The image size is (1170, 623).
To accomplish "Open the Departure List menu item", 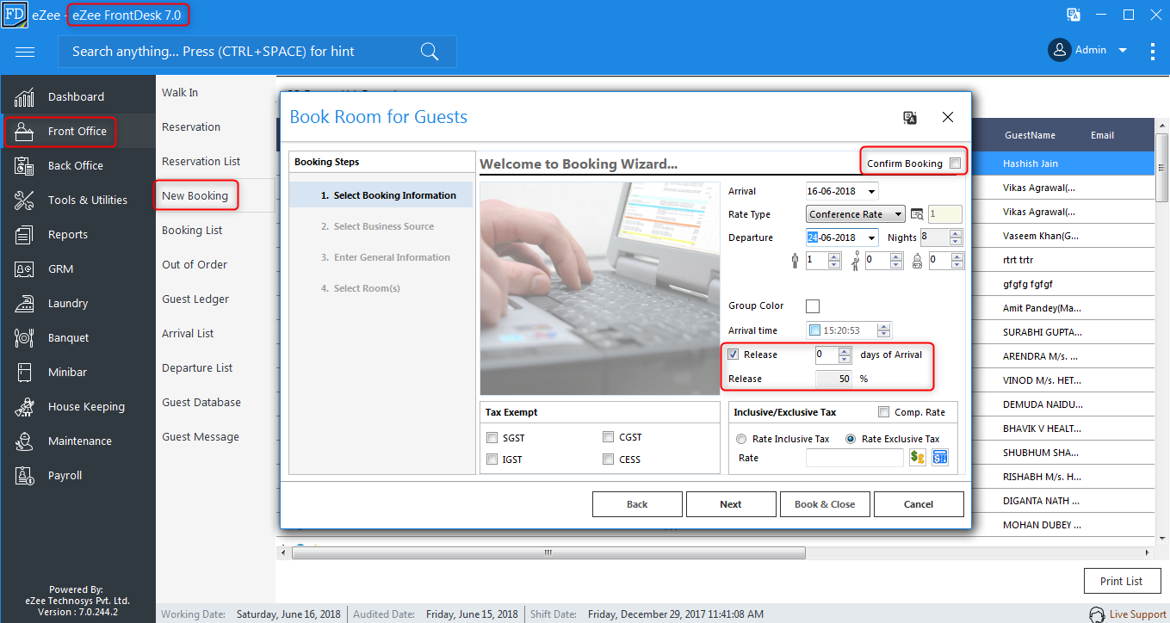I will click(197, 368).
